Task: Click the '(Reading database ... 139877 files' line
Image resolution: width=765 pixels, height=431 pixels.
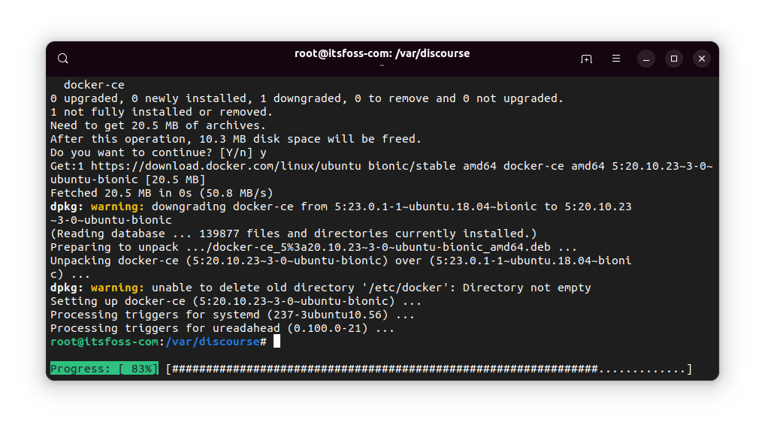Action: [x=294, y=234]
